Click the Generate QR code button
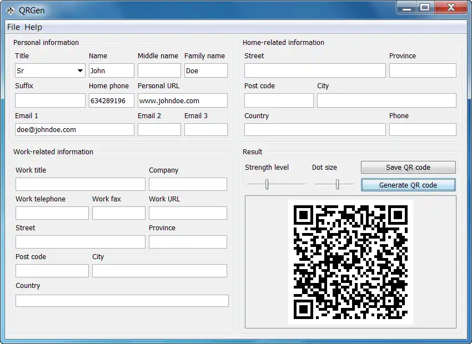The image size is (472, 344). click(x=408, y=185)
